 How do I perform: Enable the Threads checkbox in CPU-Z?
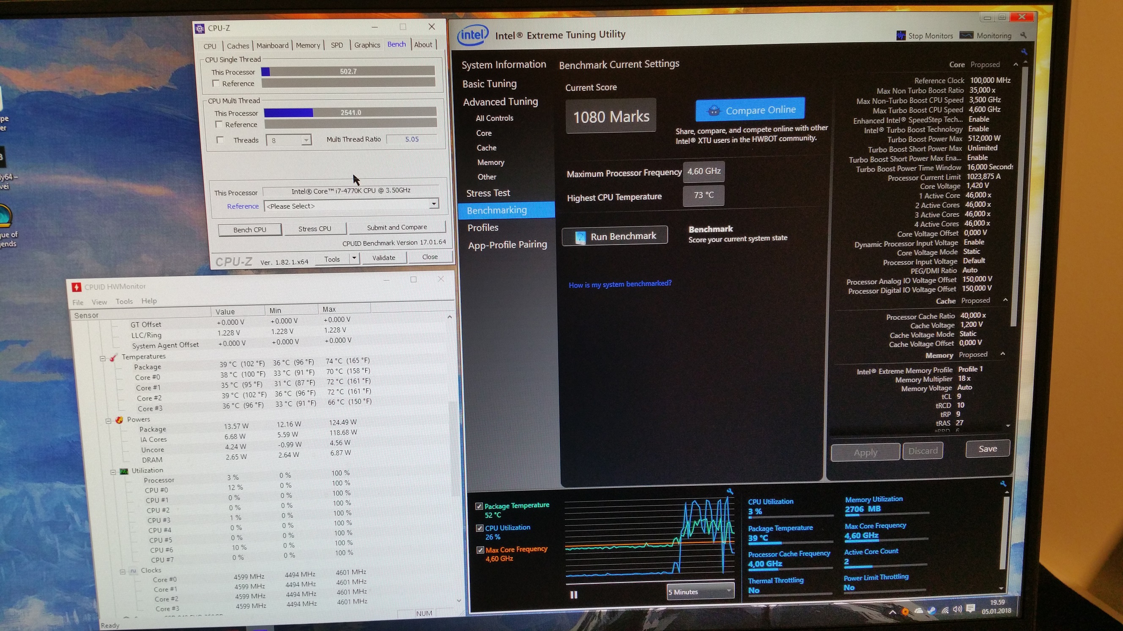point(220,140)
